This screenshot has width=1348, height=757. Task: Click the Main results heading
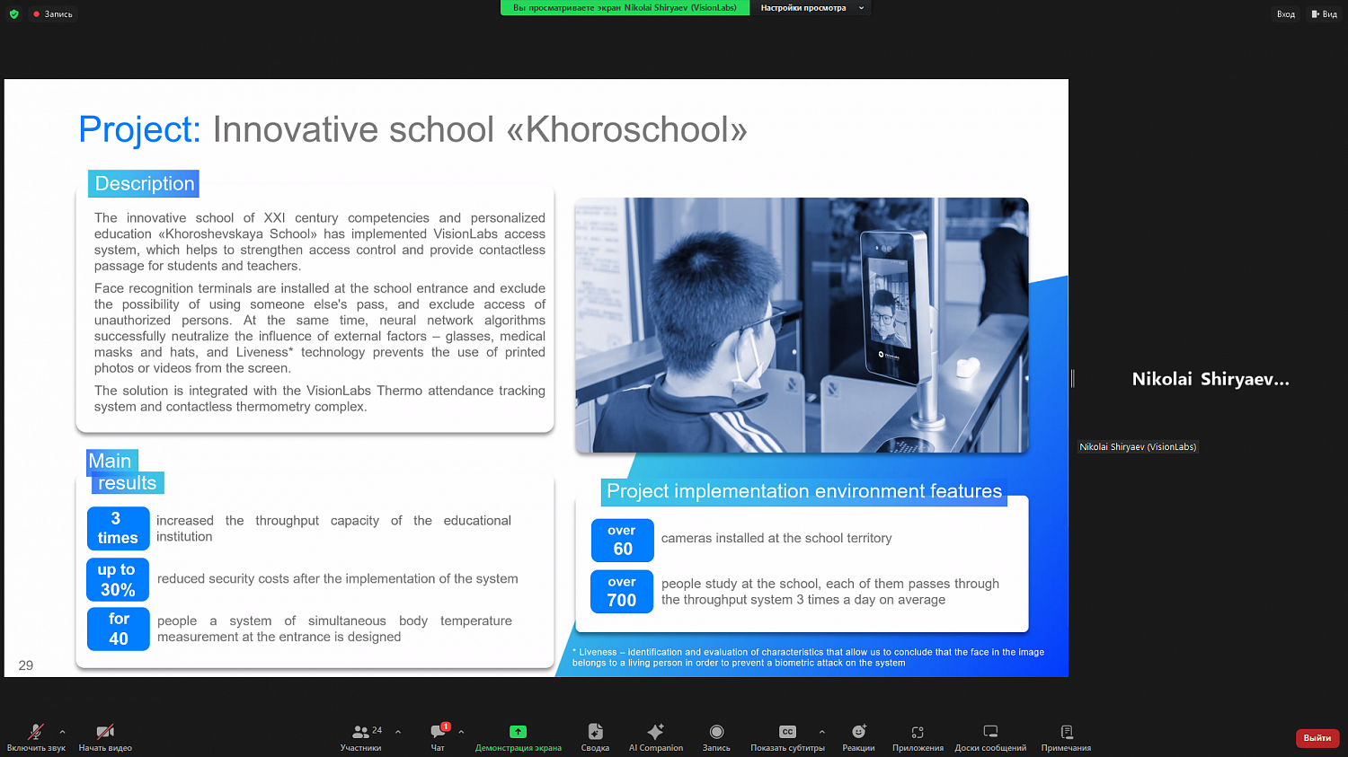click(x=125, y=471)
